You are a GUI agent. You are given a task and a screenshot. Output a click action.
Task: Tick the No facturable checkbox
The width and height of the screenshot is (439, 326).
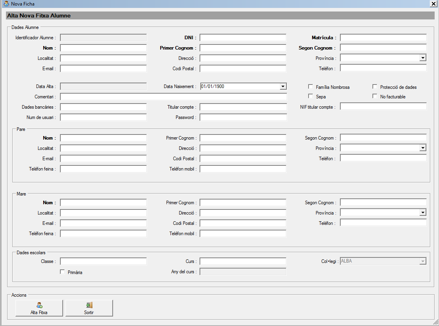(375, 96)
